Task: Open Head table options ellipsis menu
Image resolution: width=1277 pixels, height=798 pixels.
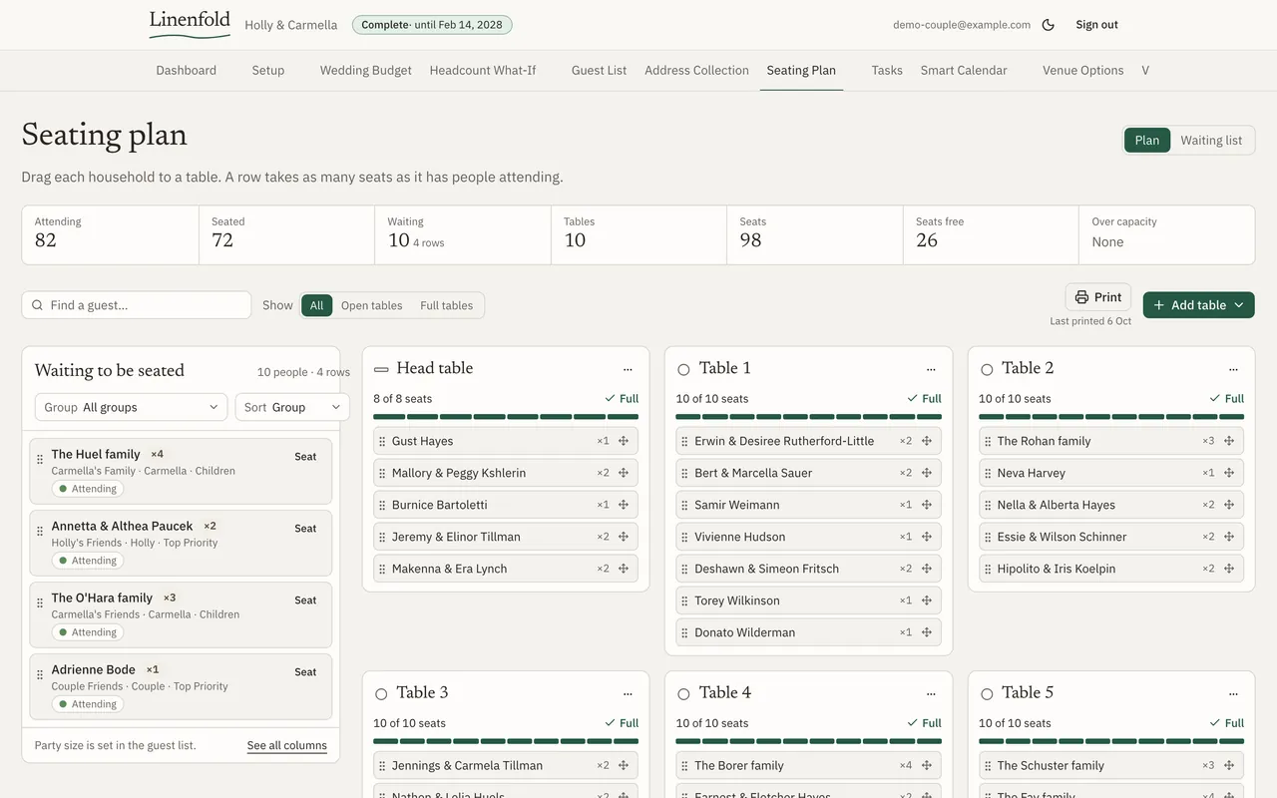Action: pos(628,369)
